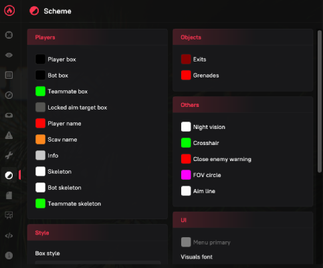Image resolution: width=323 pixels, height=268 pixels.
Task: Click the vertical scrollbar on the right
Action: coord(320,102)
